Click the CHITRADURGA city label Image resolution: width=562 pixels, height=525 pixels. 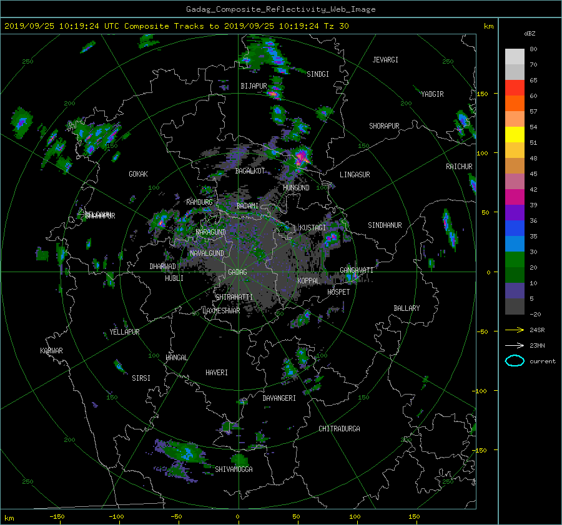[339, 429]
